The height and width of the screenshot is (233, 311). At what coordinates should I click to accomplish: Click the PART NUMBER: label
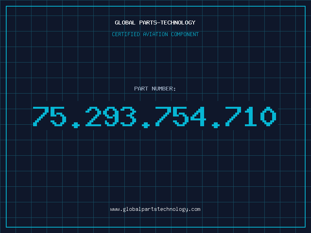point(155,89)
